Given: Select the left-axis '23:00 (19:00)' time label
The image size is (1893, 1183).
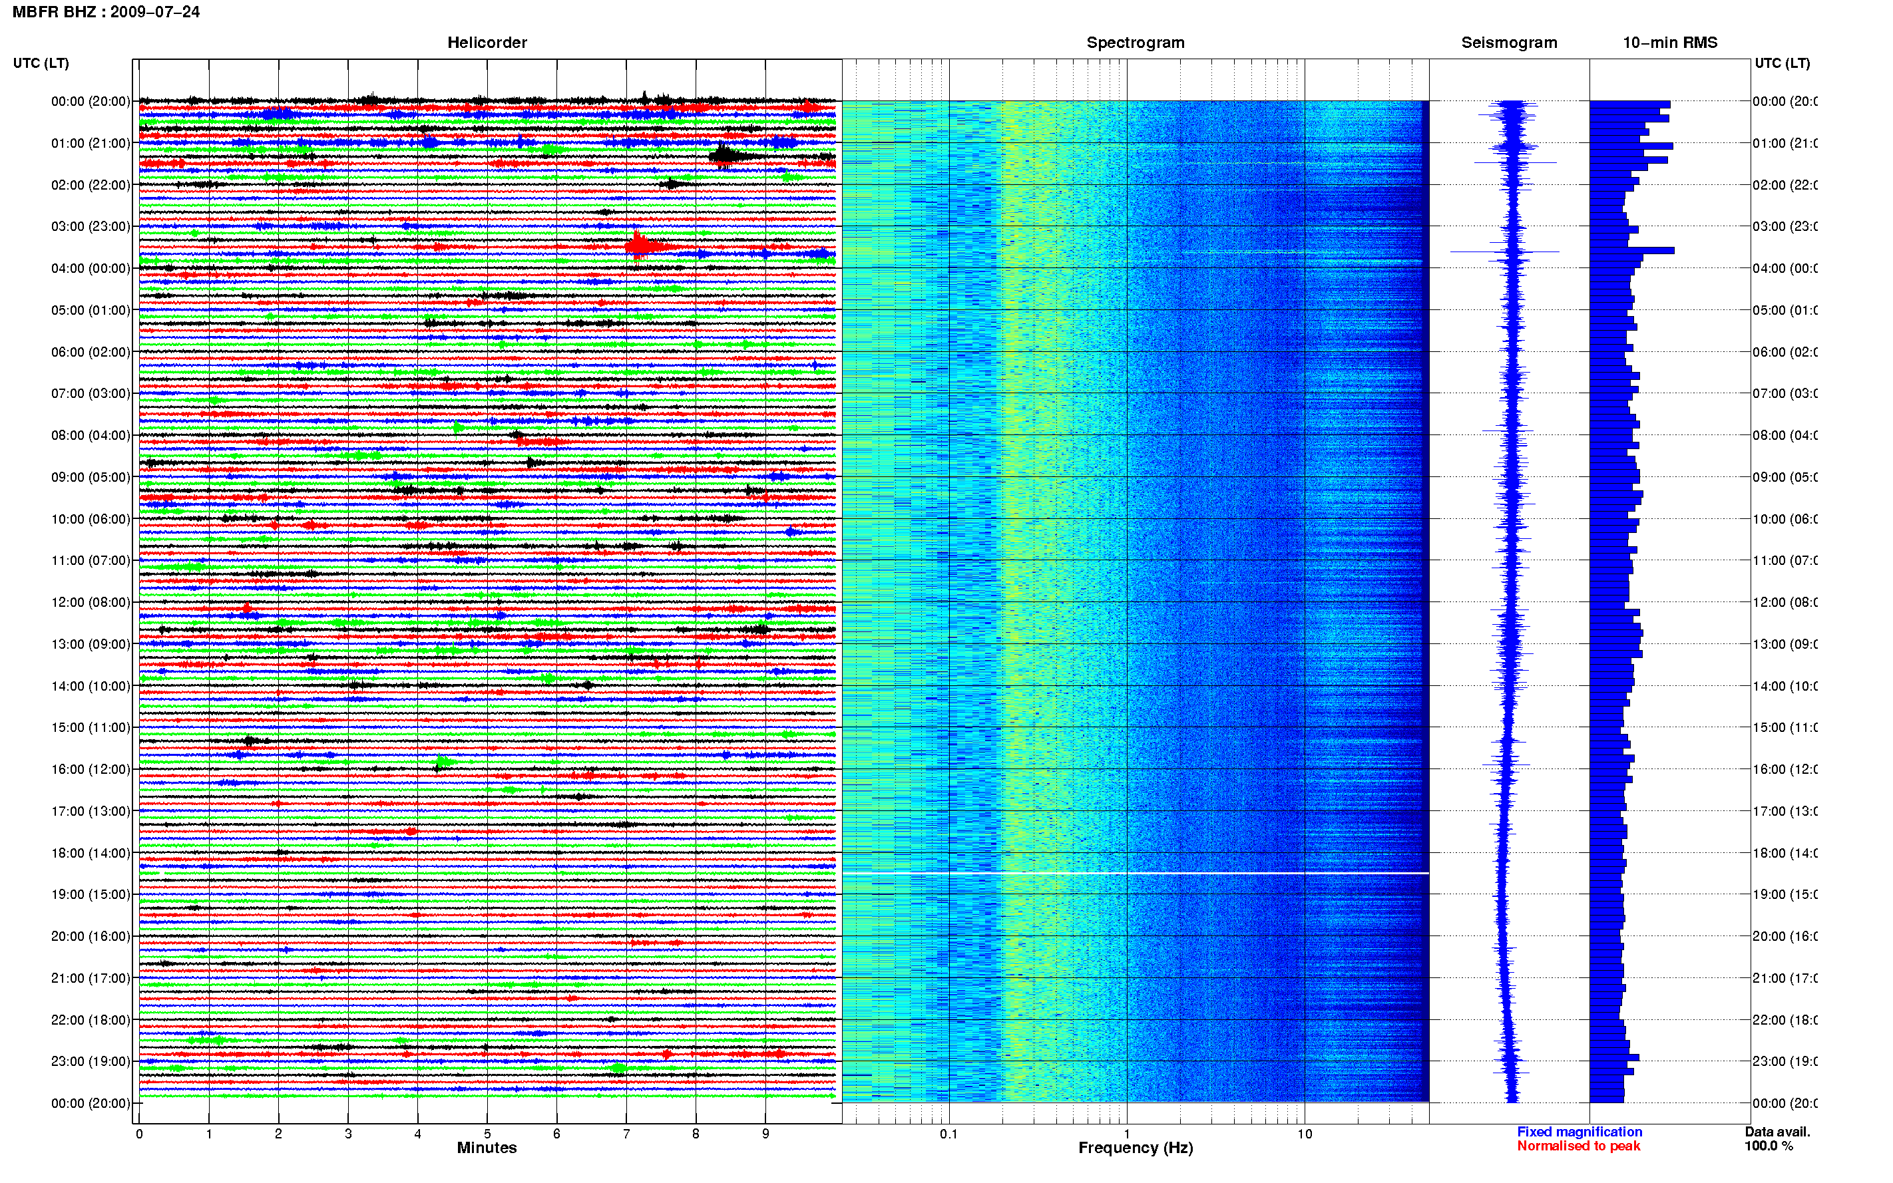Looking at the screenshot, I should tap(91, 1061).
